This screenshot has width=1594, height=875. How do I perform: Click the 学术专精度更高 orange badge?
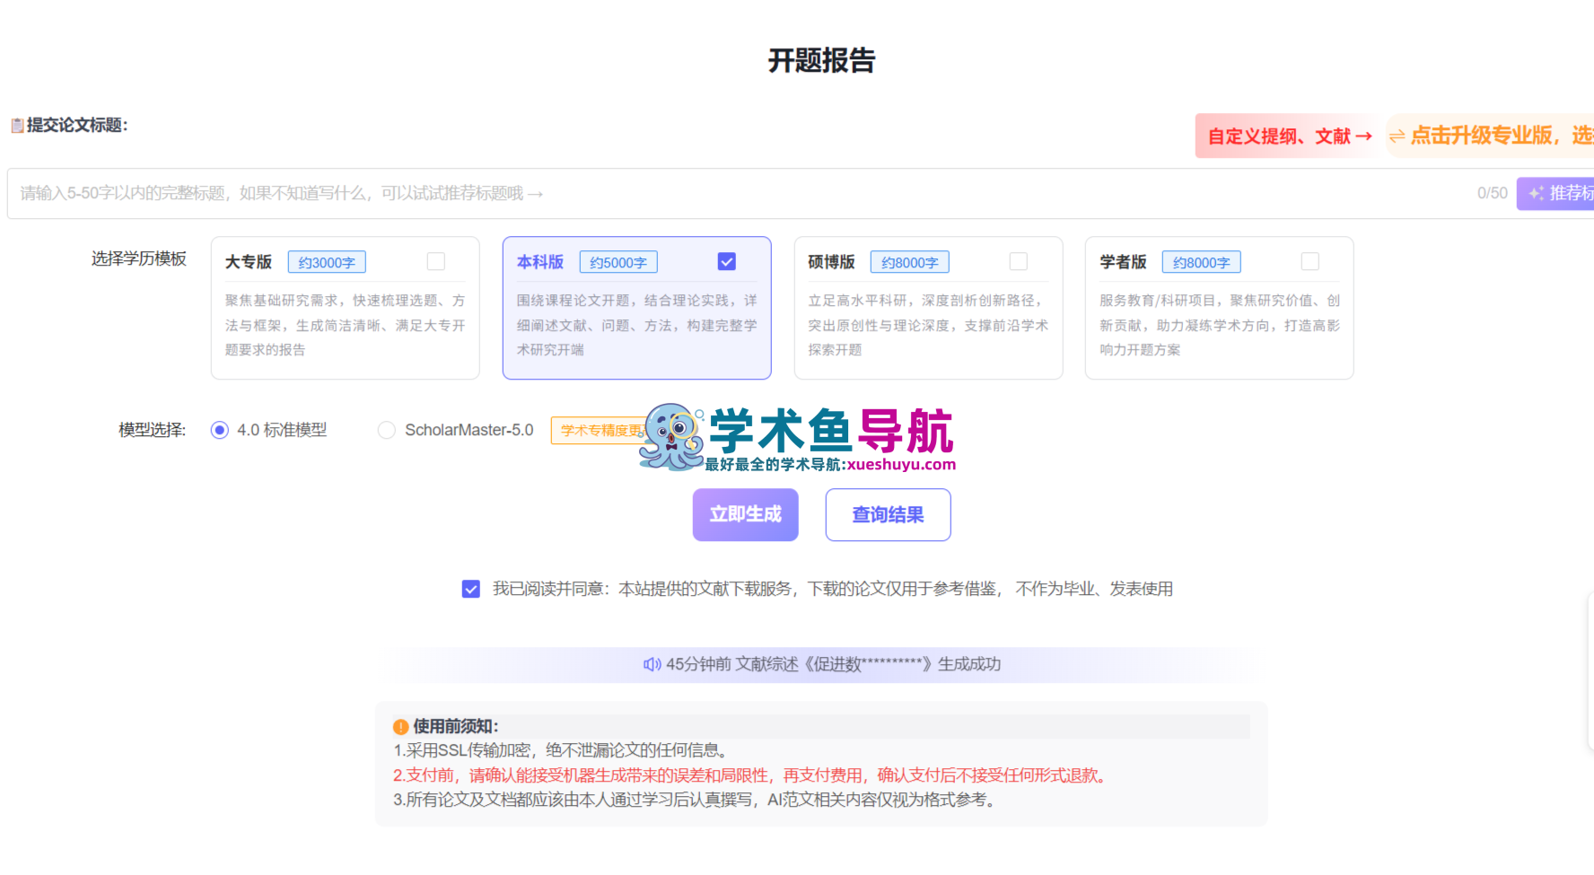tap(600, 431)
